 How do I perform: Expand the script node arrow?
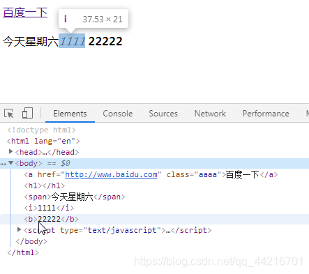click(x=20, y=229)
